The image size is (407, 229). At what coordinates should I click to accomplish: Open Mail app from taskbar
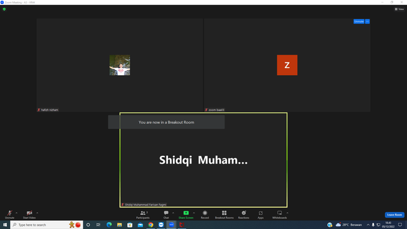(140, 225)
